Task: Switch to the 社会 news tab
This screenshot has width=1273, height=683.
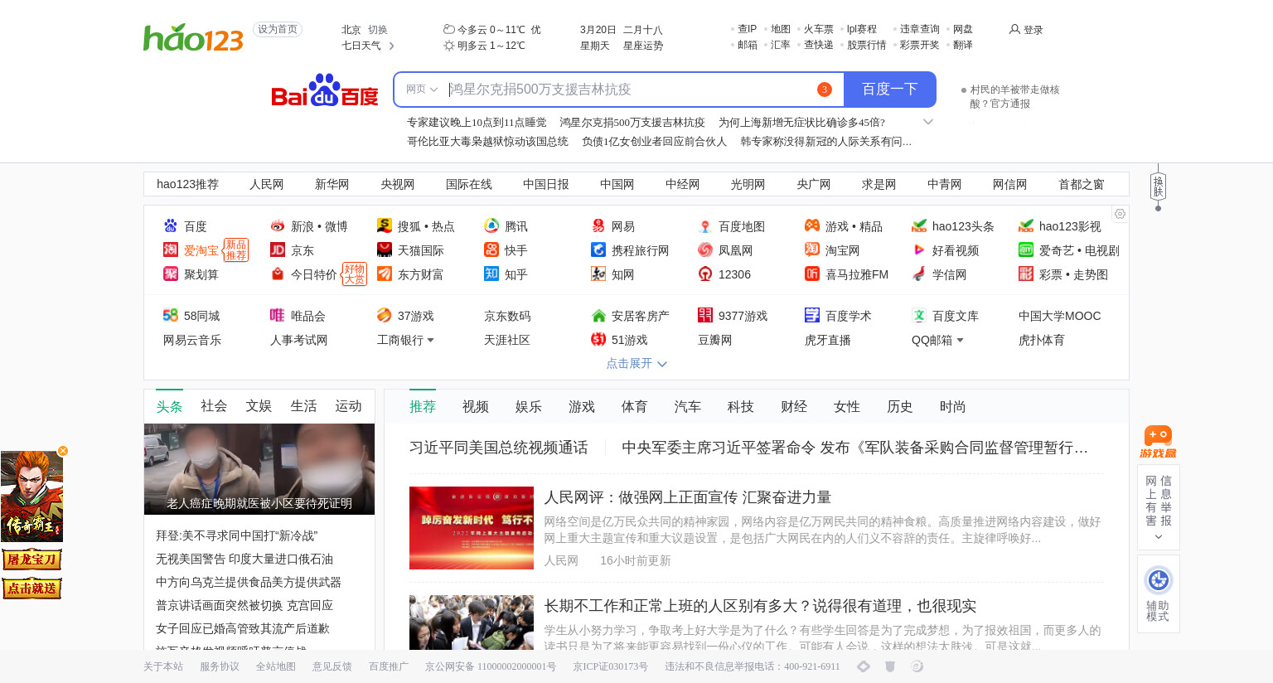Action: pos(214,405)
